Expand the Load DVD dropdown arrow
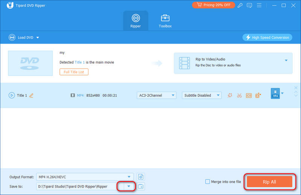The image size is (301, 195). pyautogui.click(x=38, y=38)
